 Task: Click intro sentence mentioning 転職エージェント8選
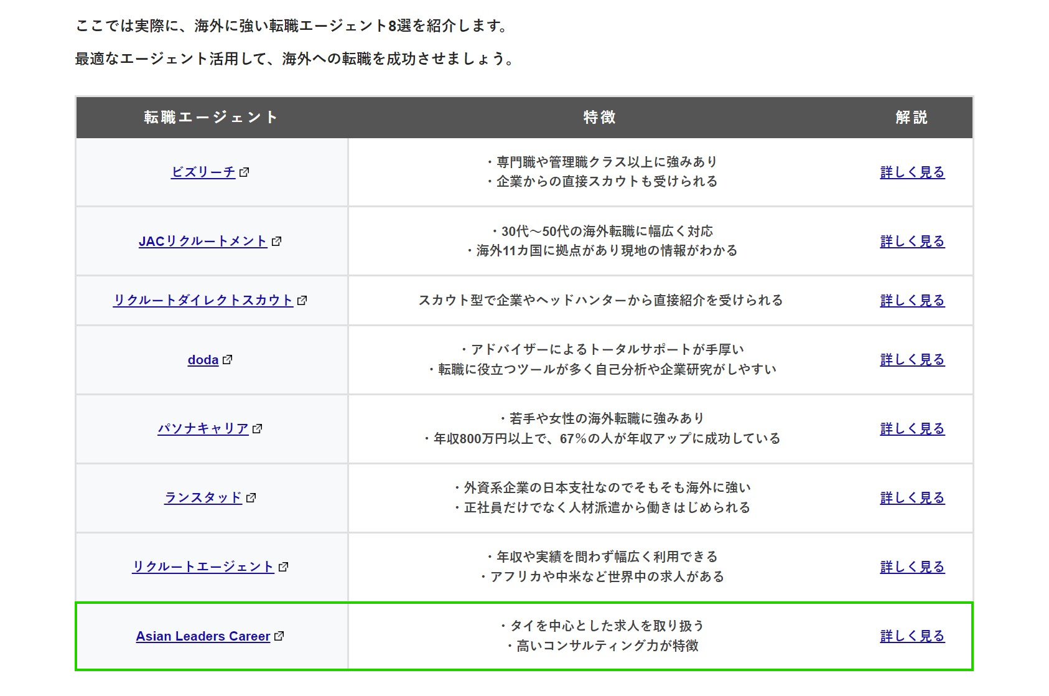[x=293, y=26]
